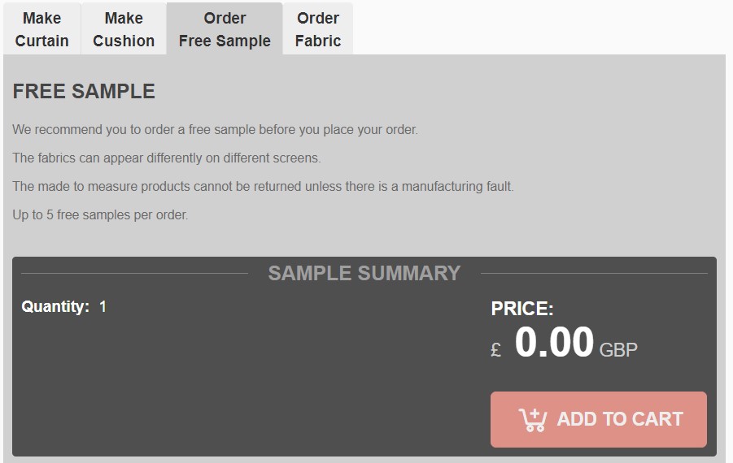Click the quantity value 1

(103, 307)
